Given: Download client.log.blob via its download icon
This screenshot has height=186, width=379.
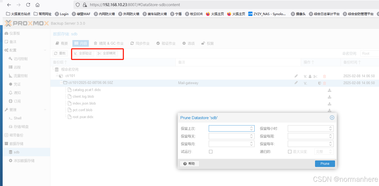Looking at the screenshot, I should [x=329, y=97].
